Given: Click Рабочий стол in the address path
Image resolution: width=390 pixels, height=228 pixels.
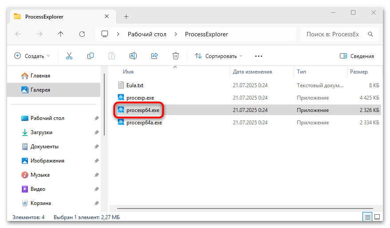Looking at the screenshot, I should pos(147,34).
